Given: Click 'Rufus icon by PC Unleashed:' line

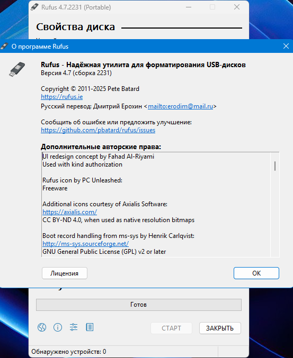Looking at the screenshot, I should (x=82, y=180).
